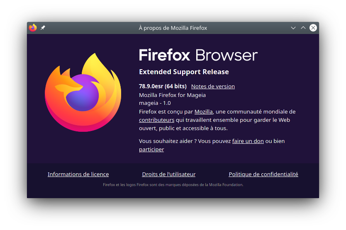View Informations de licence

(x=78, y=174)
